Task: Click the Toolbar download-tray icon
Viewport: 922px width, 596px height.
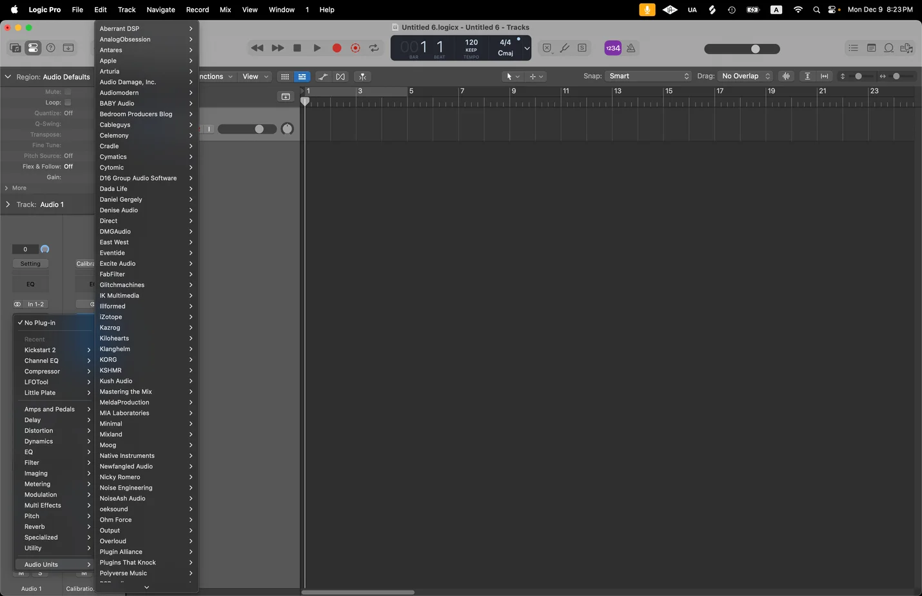Action: coord(68,48)
